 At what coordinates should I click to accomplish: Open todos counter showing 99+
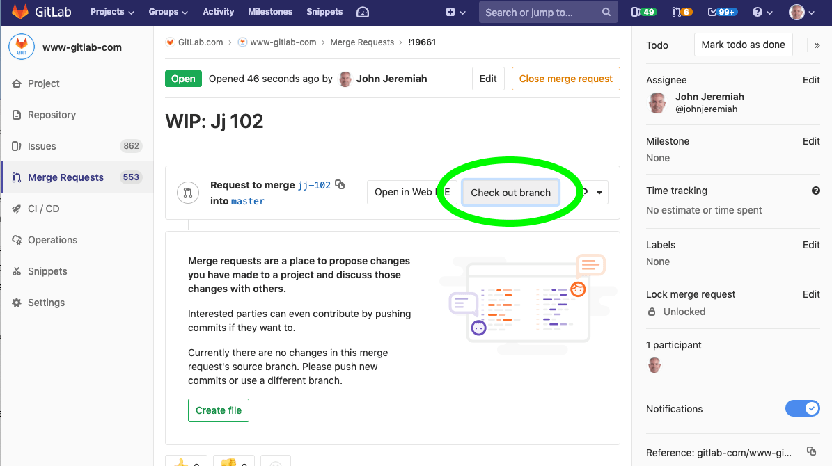coord(722,13)
